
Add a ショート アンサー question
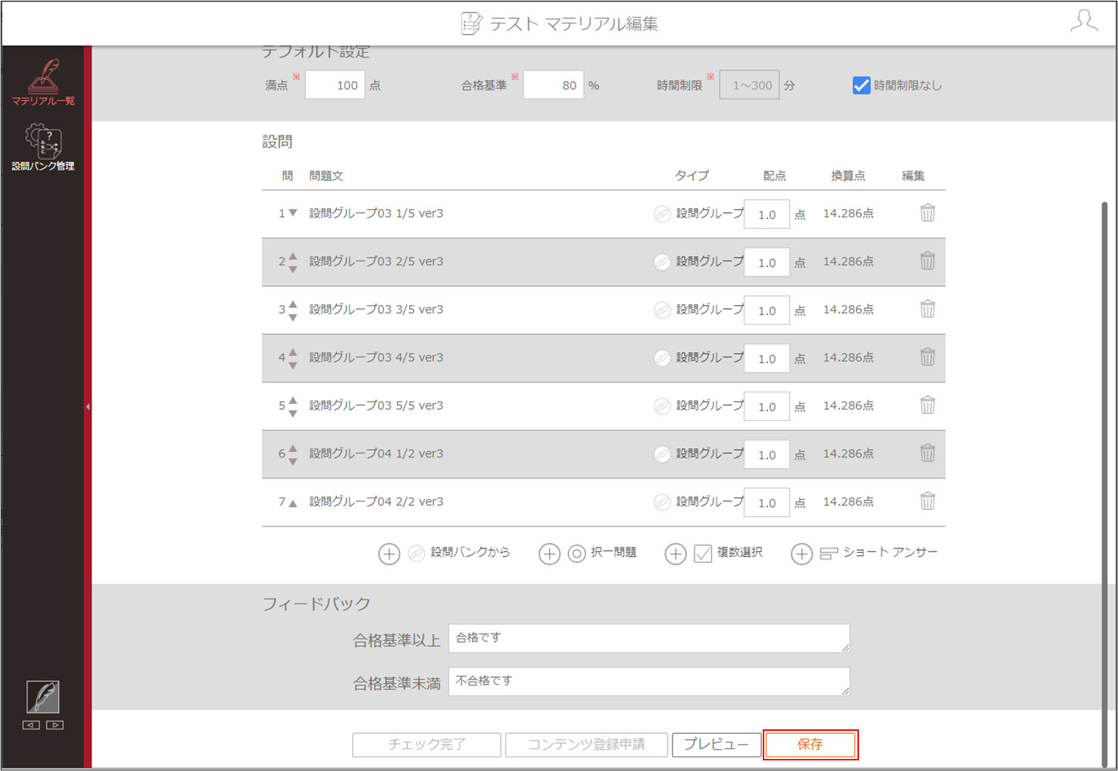point(801,554)
